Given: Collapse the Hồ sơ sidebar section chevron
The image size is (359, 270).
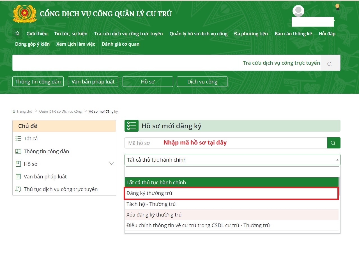Looking at the screenshot, I should tap(112, 164).
